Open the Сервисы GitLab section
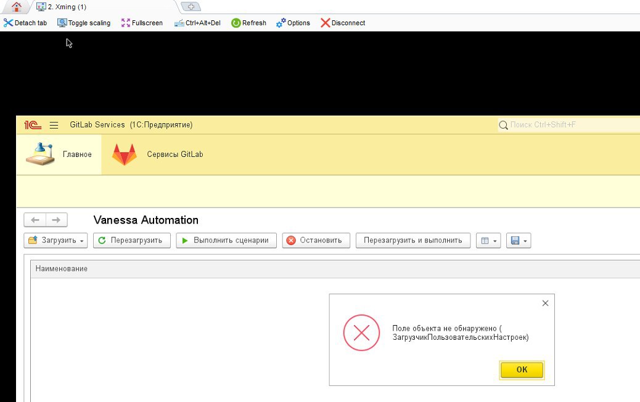Screen dimensions: 640x402 [x=158, y=155]
